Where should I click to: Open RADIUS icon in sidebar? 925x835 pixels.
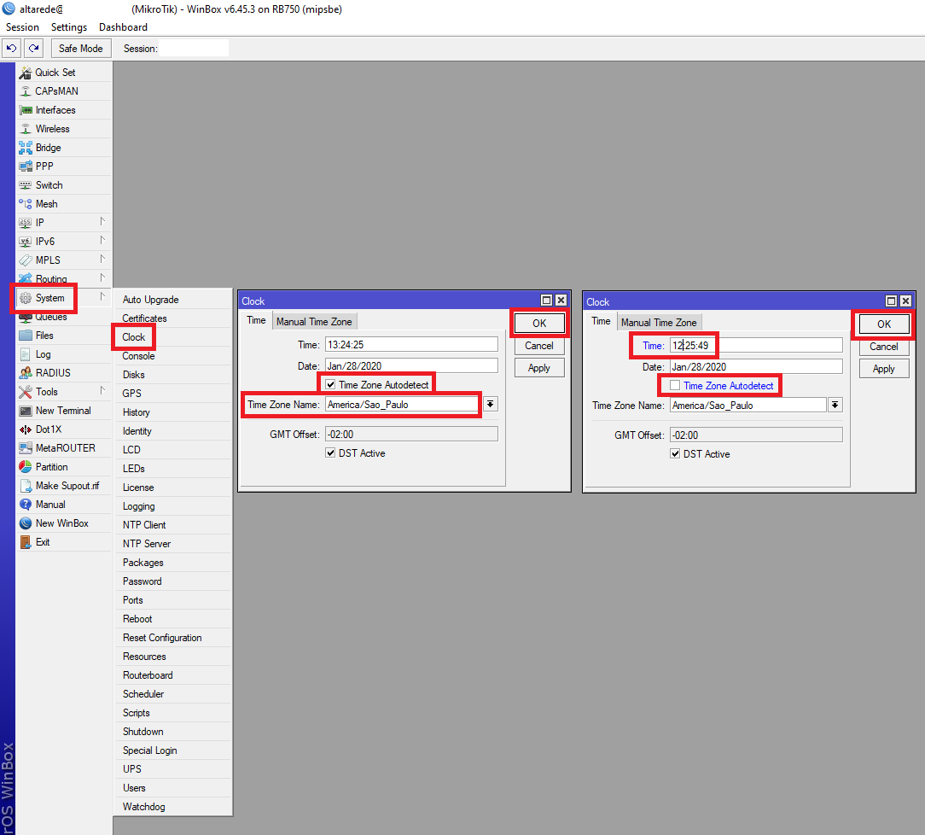26,373
